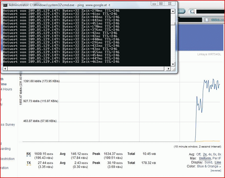Open the 24 Hours bandwidth page in sidebar
Image resolution: width=225 pixels, height=178 pixels.
pos(6,89)
